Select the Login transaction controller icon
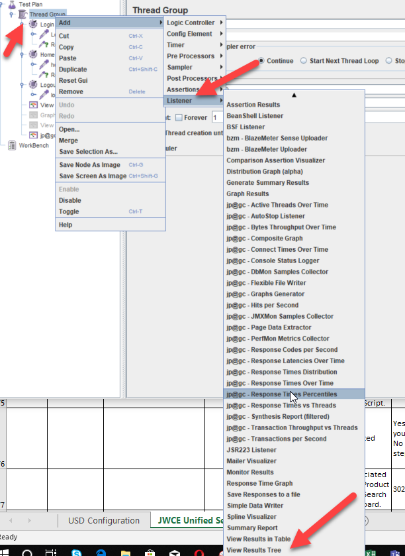This screenshot has height=556, width=405. [x=33, y=24]
